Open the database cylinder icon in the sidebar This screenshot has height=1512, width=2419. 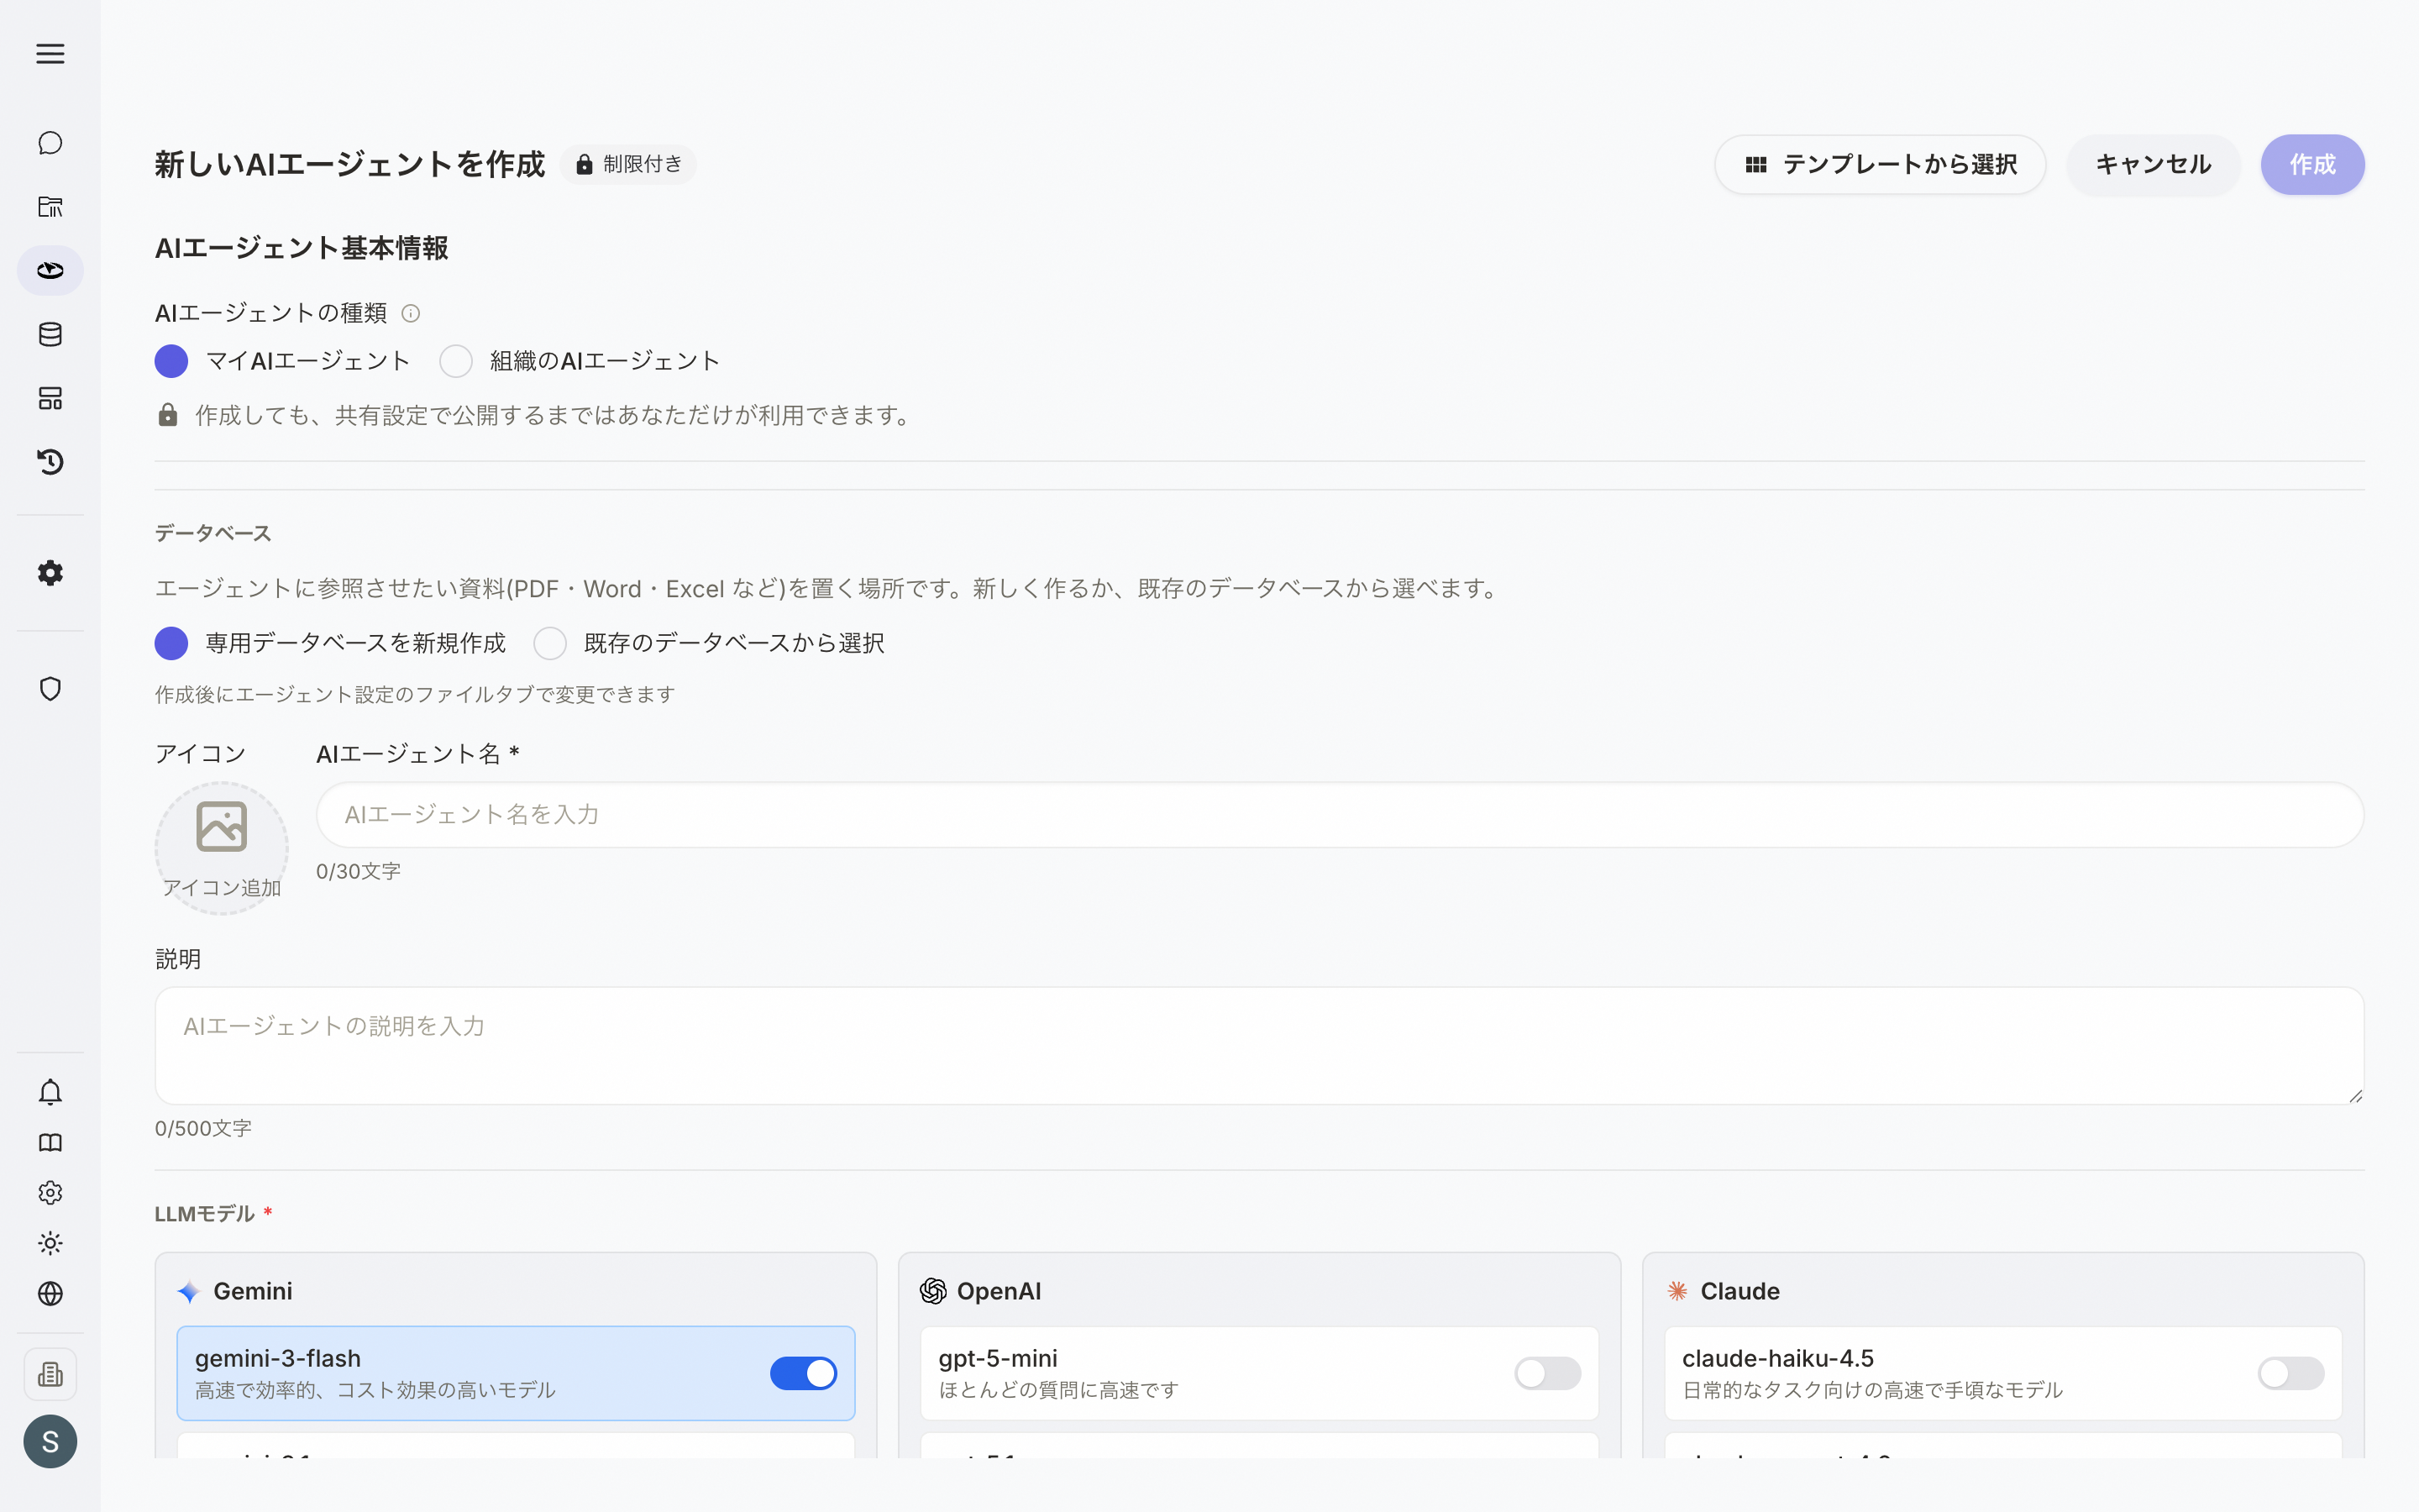50,334
